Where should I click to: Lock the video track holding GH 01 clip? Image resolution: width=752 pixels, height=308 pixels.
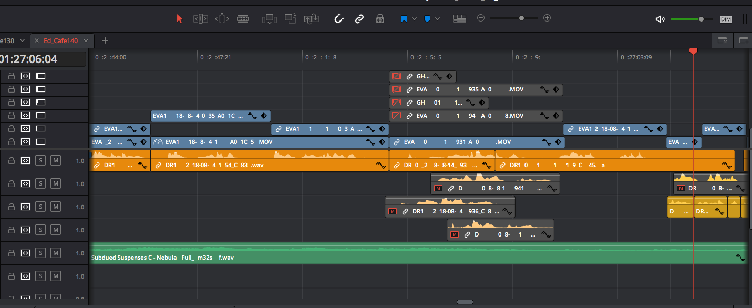11,102
